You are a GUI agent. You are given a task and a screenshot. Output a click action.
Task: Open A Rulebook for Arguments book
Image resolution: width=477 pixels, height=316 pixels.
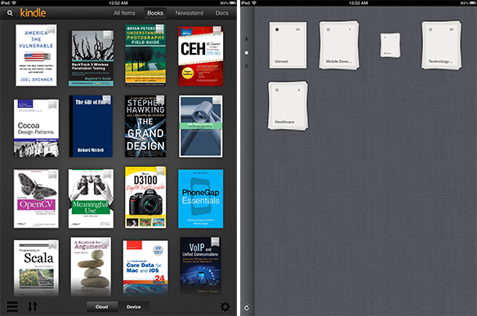91,266
